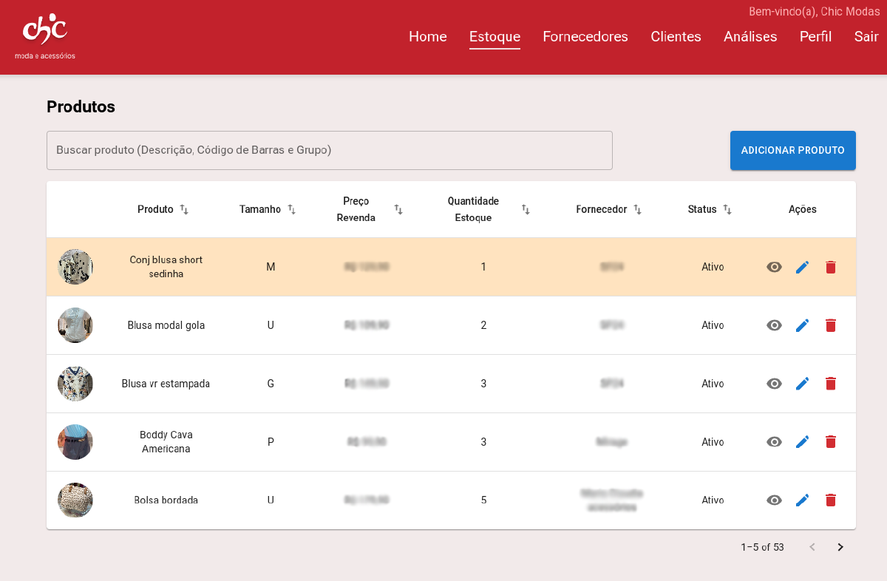Delete the Conj blusa short sedinha row
This screenshot has width=887, height=581.
pos(830,267)
